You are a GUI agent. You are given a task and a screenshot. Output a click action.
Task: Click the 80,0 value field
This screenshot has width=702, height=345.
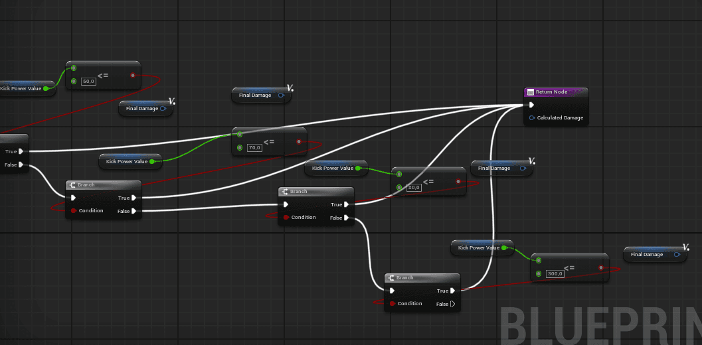[x=414, y=188]
